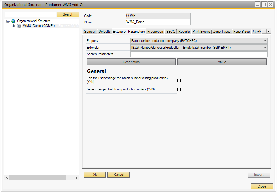Switch to the General tab
Image resolution: width=277 pixels, height=192 pixels.
click(90, 32)
